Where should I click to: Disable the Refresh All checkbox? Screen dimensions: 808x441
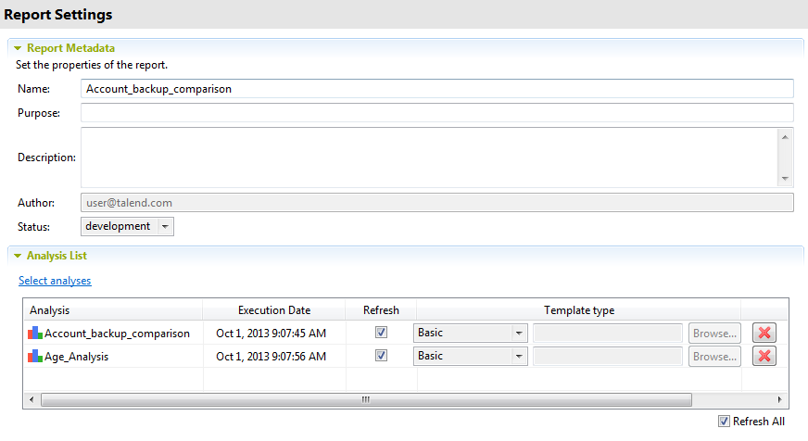(x=724, y=422)
